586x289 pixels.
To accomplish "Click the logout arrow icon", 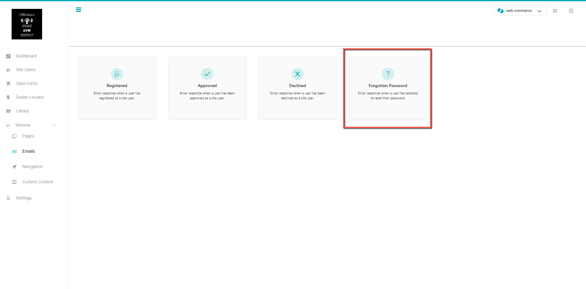I will click(571, 11).
